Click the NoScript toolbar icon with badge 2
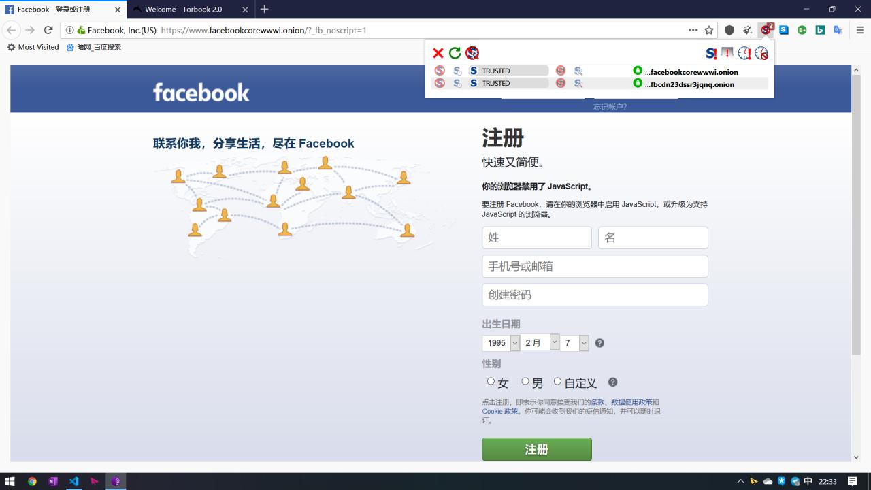The width and height of the screenshot is (871, 490). click(766, 29)
